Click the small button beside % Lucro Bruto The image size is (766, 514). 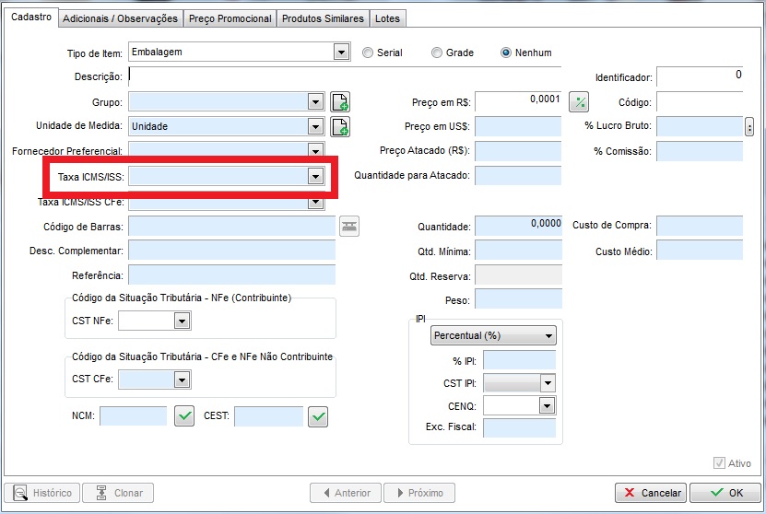pos(749,126)
